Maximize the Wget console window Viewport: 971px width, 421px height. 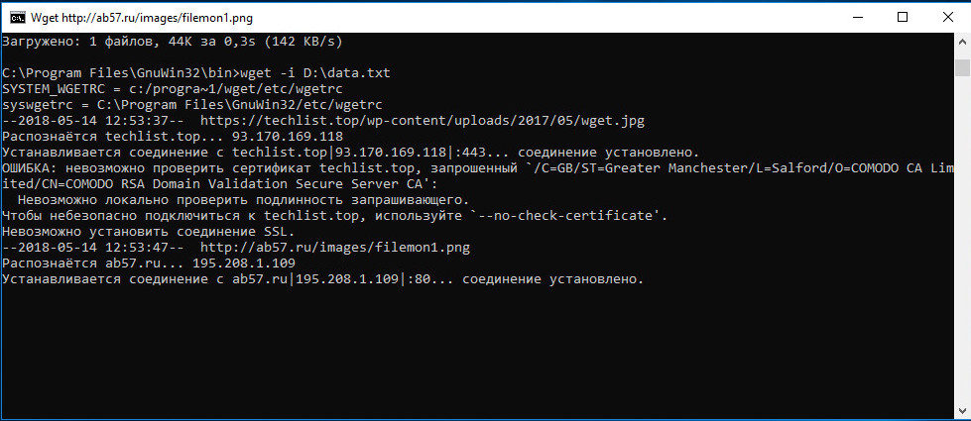tap(903, 16)
